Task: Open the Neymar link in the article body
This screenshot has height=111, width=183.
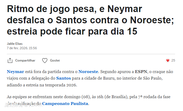Action: click(16, 71)
